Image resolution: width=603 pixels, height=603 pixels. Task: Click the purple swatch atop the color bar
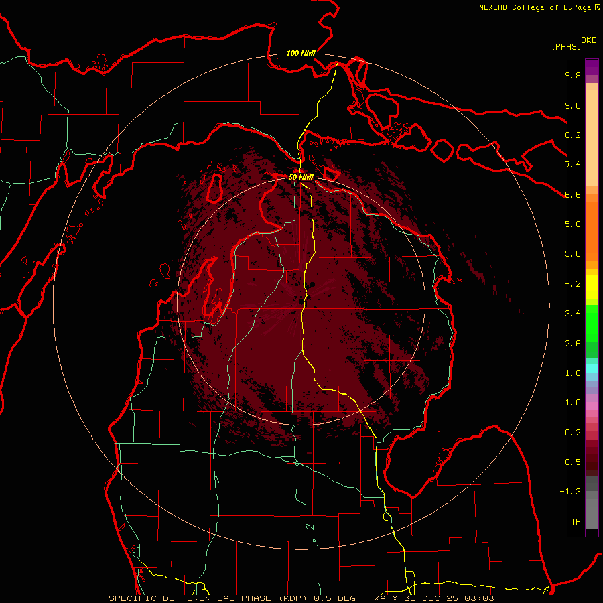coord(592,66)
